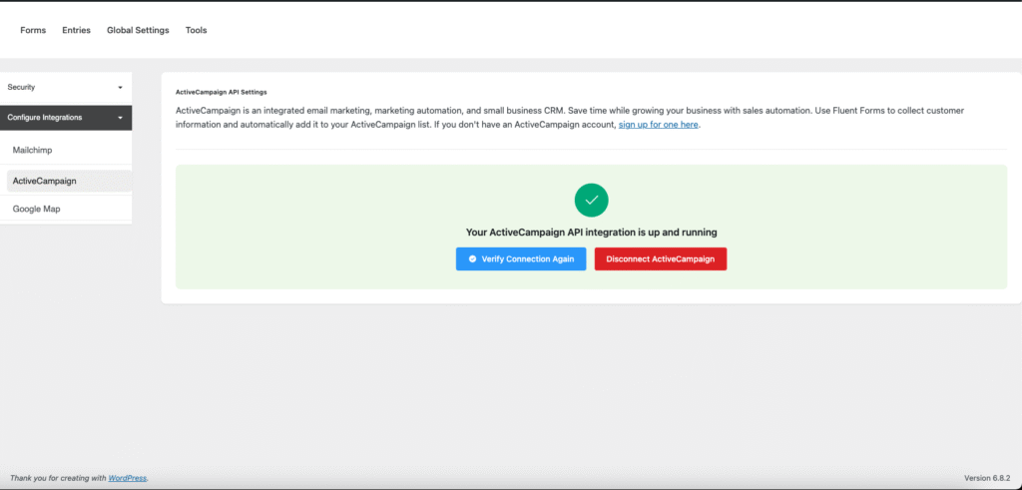
Task: Click the ActiveCampaign API Settings heading
Action: click(221, 92)
